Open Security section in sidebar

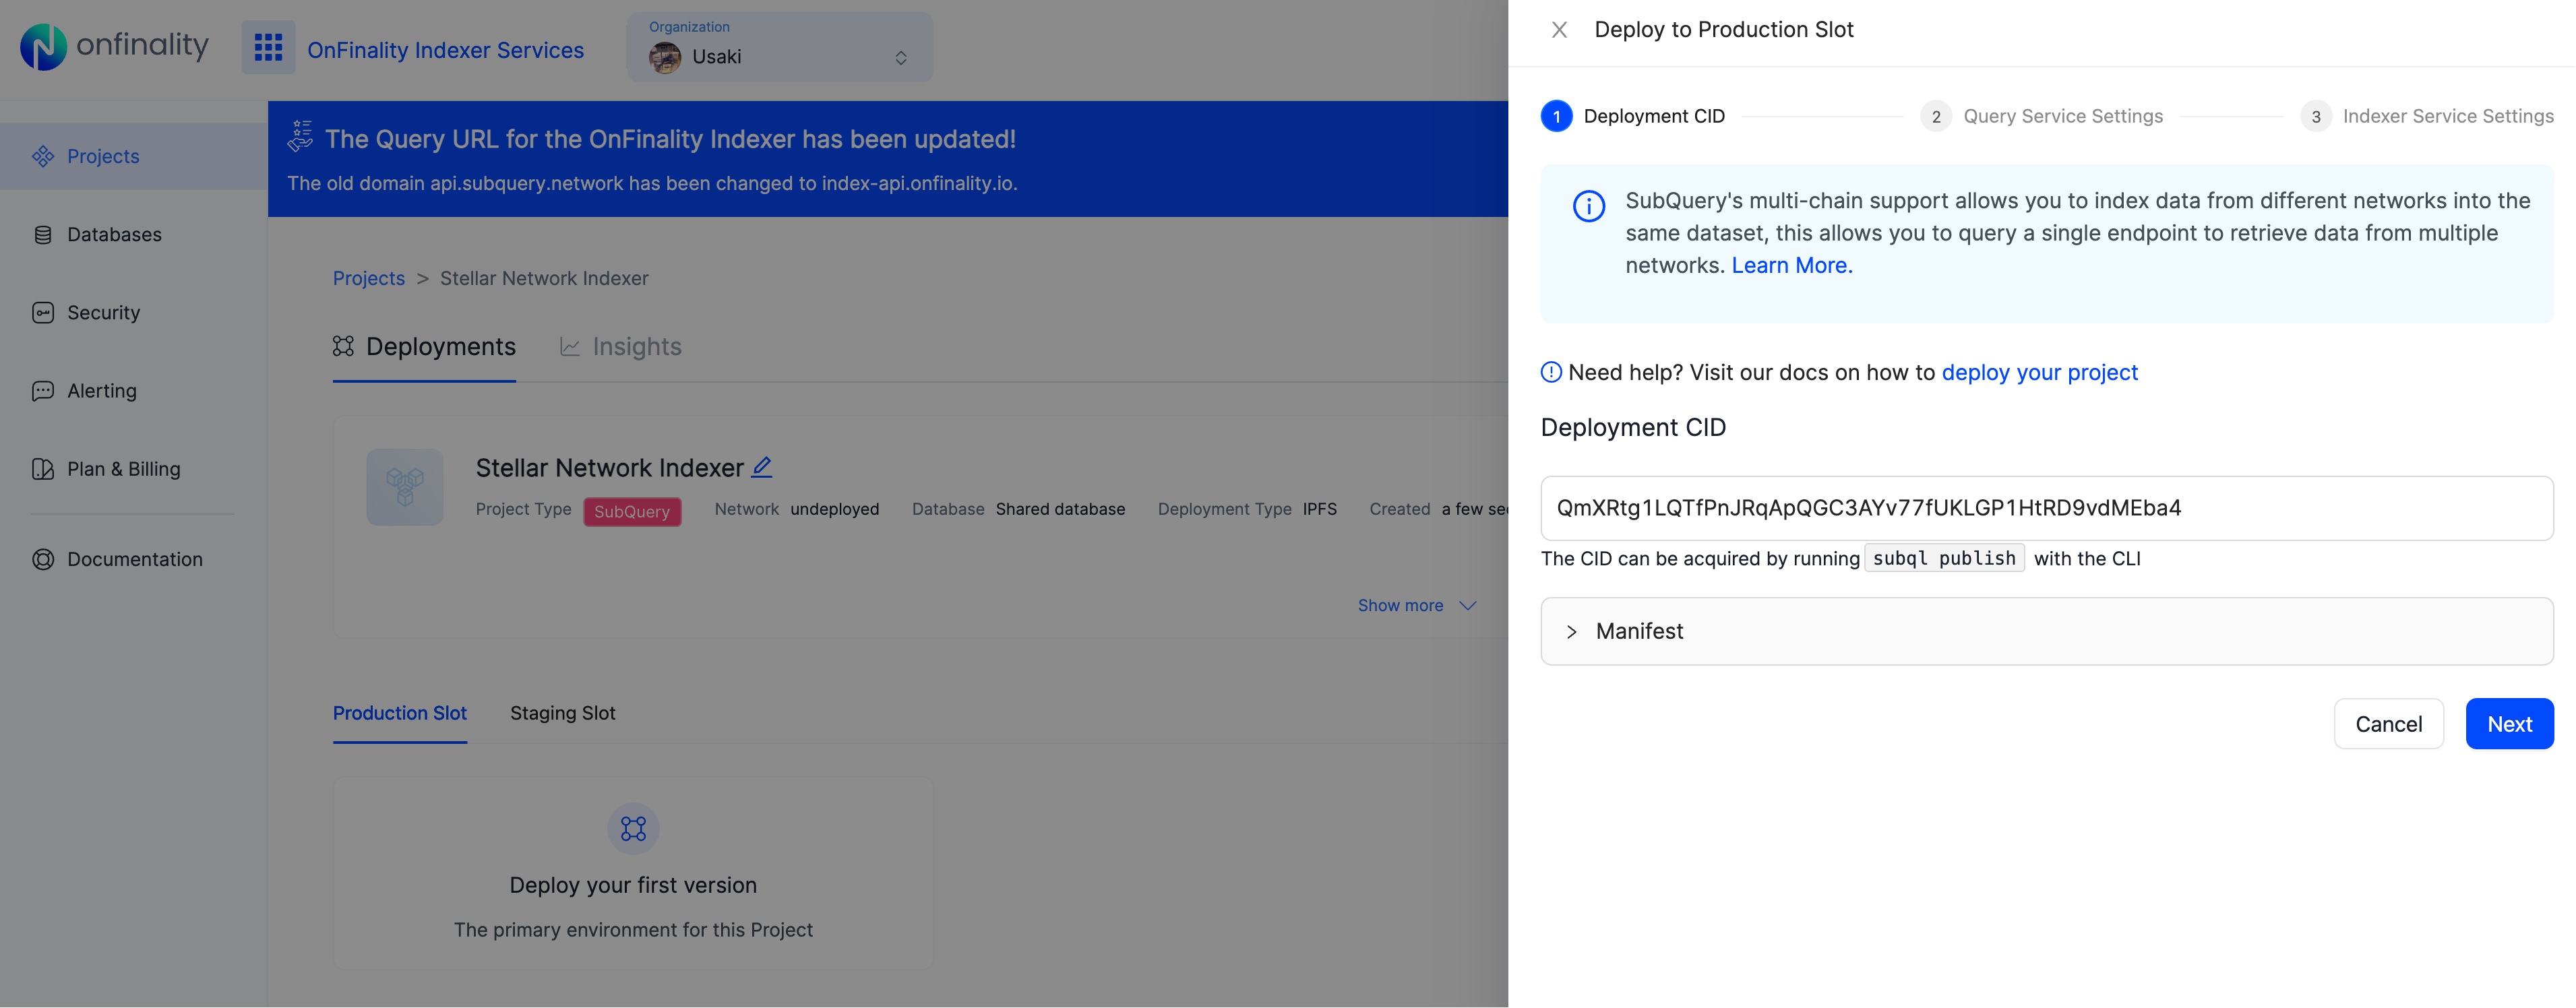pyautogui.click(x=103, y=313)
